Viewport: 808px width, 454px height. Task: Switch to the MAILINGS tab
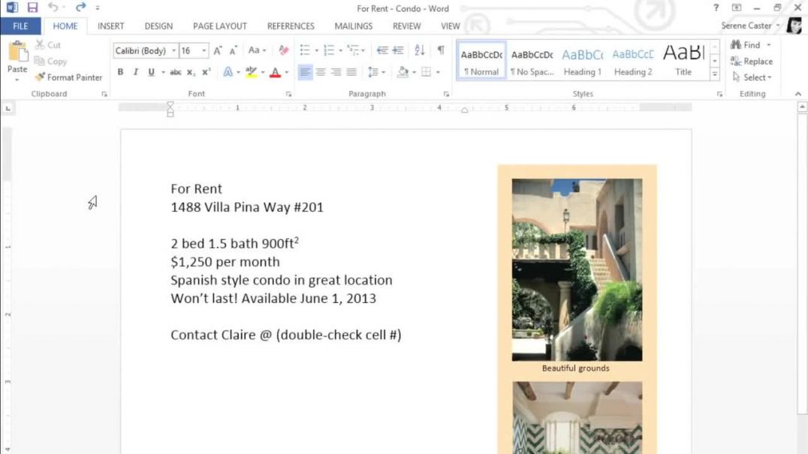coord(354,26)
